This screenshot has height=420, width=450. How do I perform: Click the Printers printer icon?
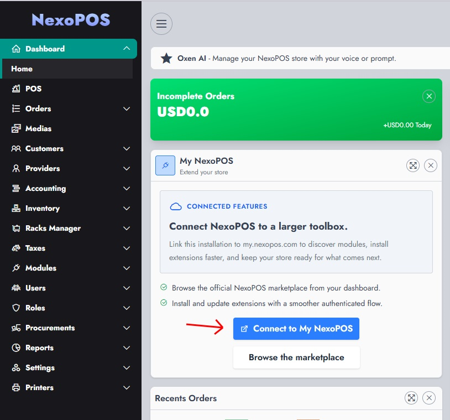(16, 387)
